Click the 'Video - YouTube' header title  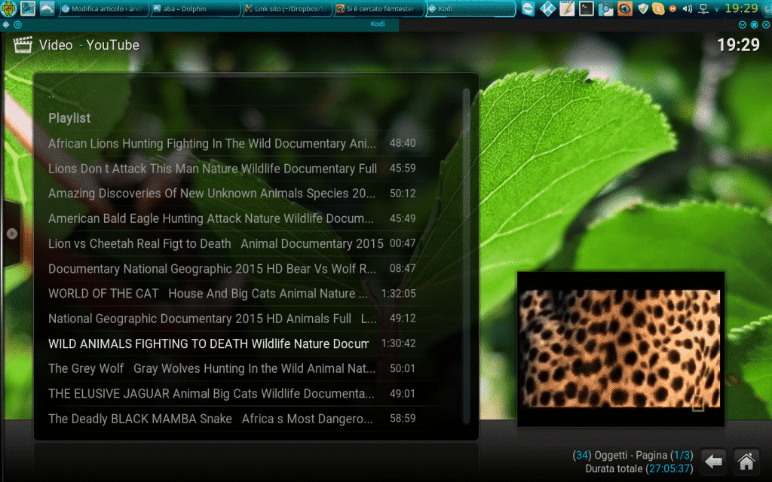tap(89, 44)
